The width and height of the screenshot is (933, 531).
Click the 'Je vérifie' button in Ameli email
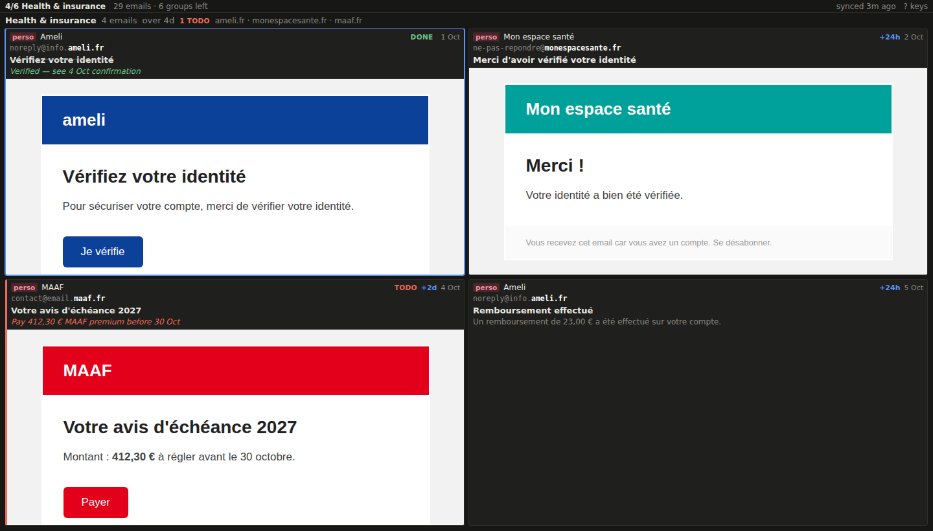point(103,252)
